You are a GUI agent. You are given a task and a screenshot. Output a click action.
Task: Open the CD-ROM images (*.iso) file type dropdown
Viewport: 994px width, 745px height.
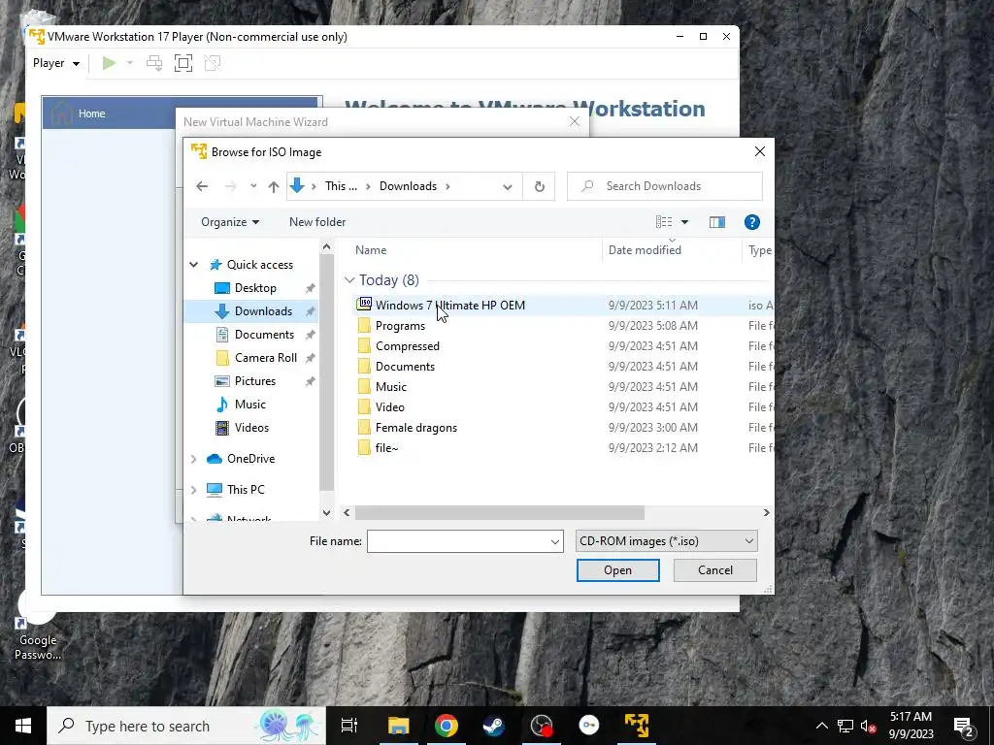(666, 541)
